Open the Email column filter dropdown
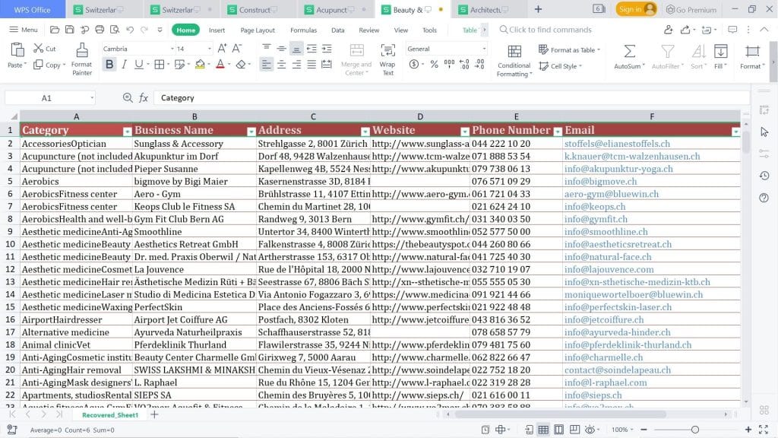Screen dimensions: 778x438 [x=735, y=131]
